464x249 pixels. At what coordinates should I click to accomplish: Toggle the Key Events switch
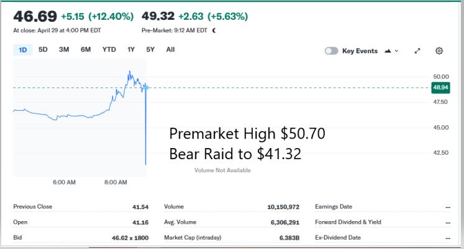click(332, 51)
